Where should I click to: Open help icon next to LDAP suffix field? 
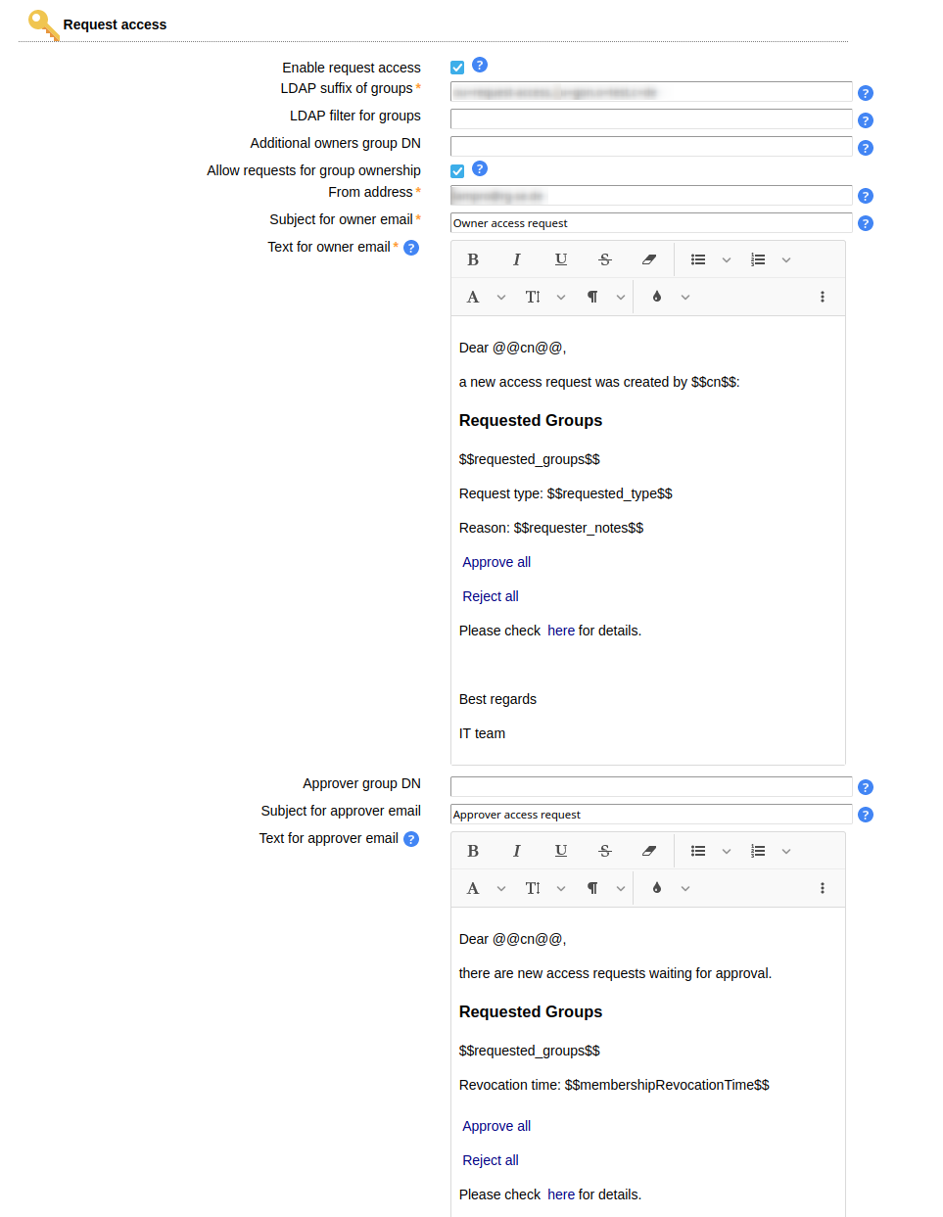click(865, 93)
